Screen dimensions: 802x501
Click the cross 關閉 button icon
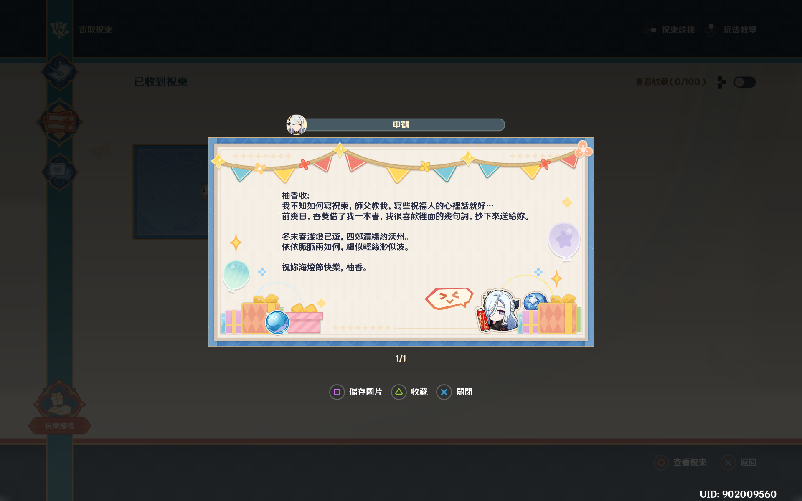tap(444, 392)
